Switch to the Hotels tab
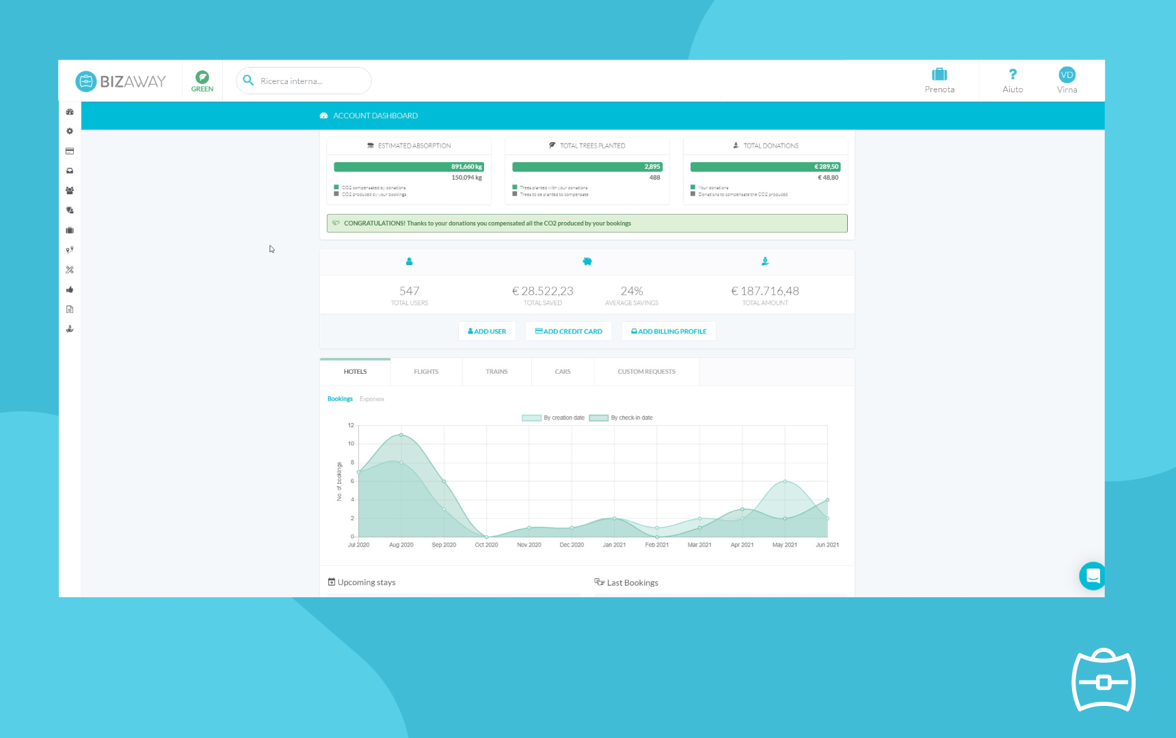 tap(356, 372)
